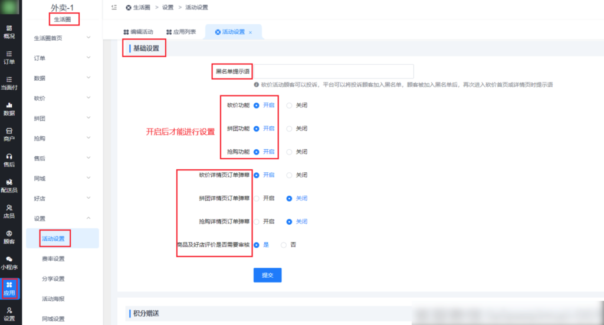
Task: Select the 当面付 sidebar icon
Action: [9, 83]
